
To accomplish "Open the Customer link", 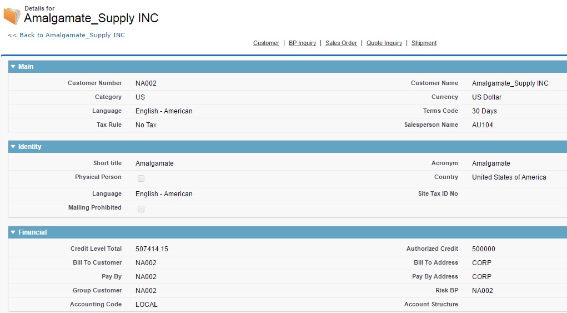I will pos(266,43).
